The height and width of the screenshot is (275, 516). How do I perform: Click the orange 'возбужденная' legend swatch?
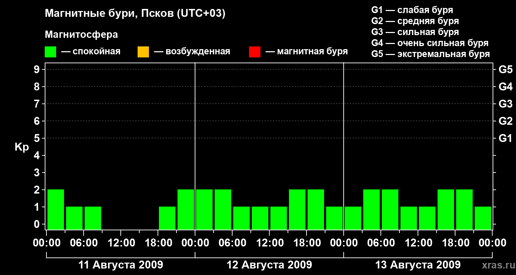tap(143, 52)
